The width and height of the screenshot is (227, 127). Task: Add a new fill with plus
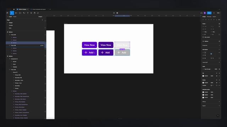pos(219,73)
